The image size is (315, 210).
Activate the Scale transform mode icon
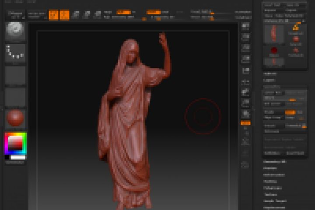(x=87, y=15)
